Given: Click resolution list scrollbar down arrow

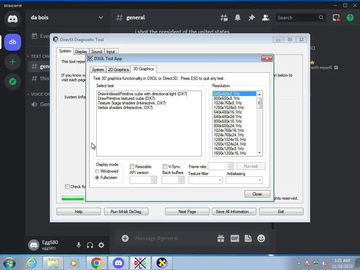Looking at the screenshot, I should tap(259, 153).
